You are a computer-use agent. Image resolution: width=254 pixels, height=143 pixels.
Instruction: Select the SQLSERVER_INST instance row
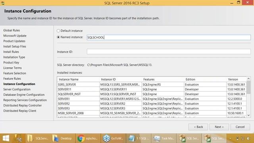(x=152, y=94)
